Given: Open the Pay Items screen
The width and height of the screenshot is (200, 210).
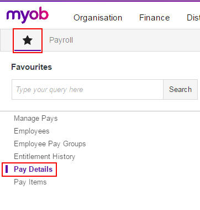Looking at the screenshot, I should pos(30,182).
